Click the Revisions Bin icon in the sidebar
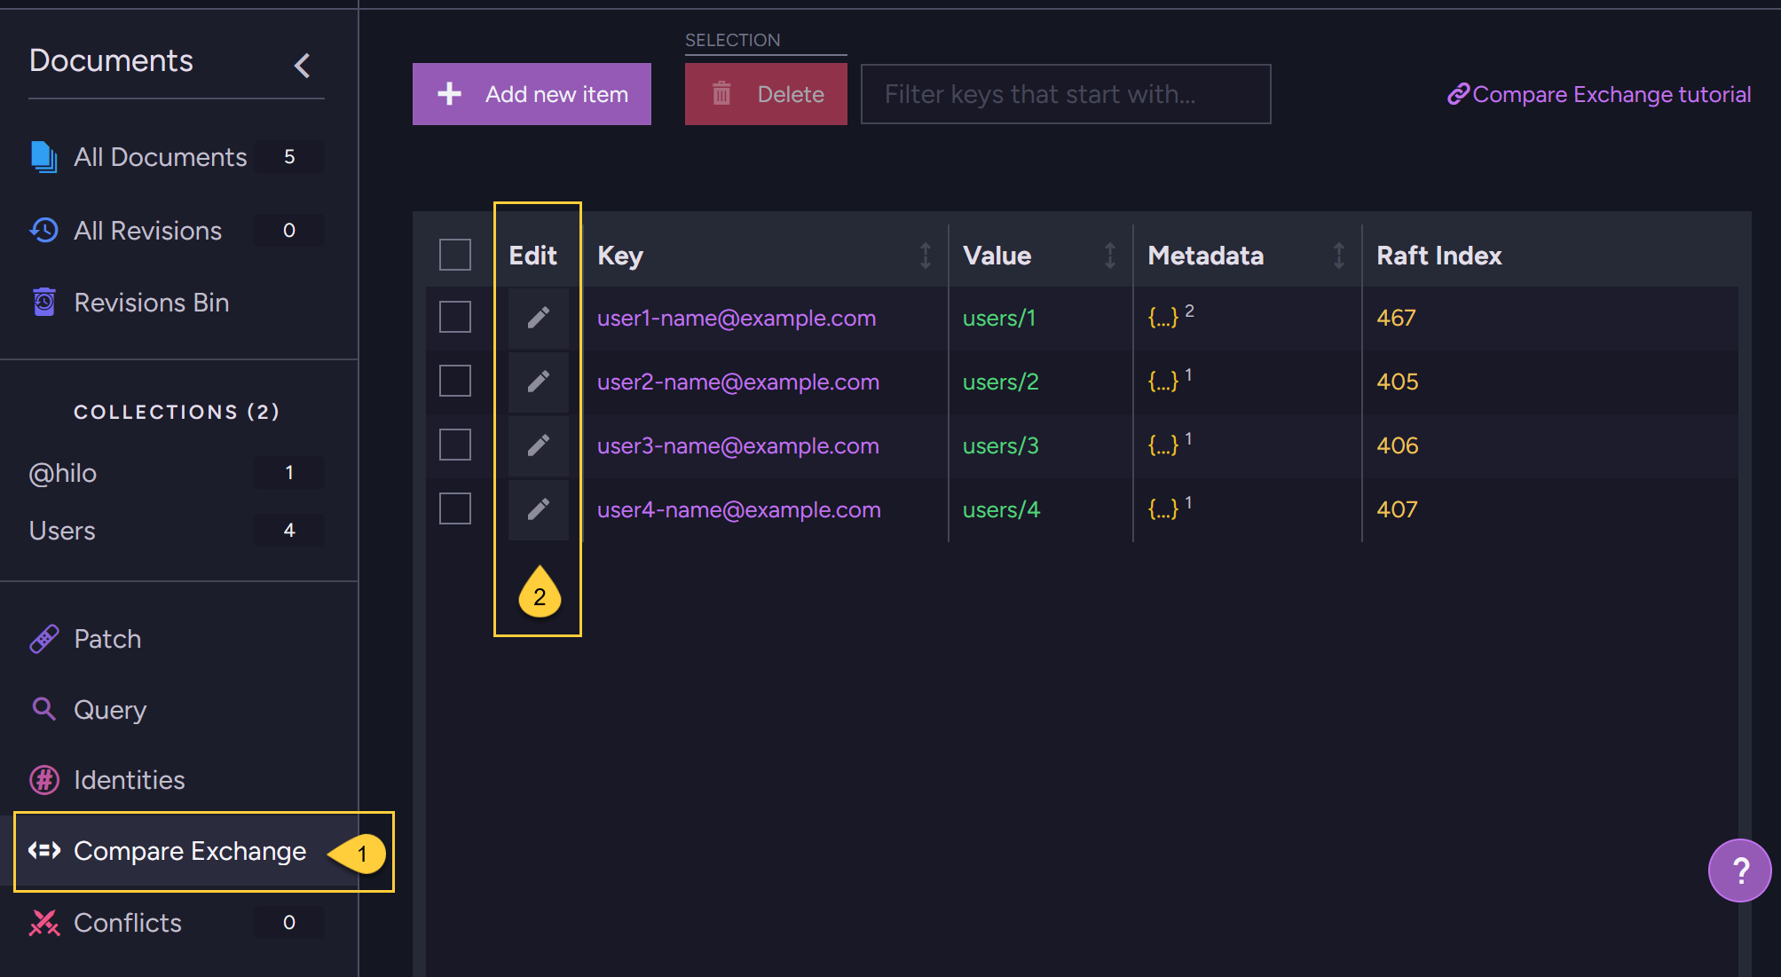The width and height of the screenshot is (1781, 977). point(44,303)
